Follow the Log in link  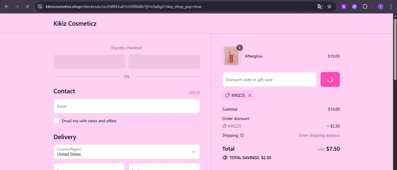[194, 92]
